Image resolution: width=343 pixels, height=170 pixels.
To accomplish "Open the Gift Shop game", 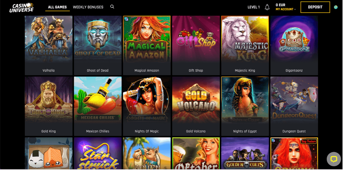I will (196, 45).
